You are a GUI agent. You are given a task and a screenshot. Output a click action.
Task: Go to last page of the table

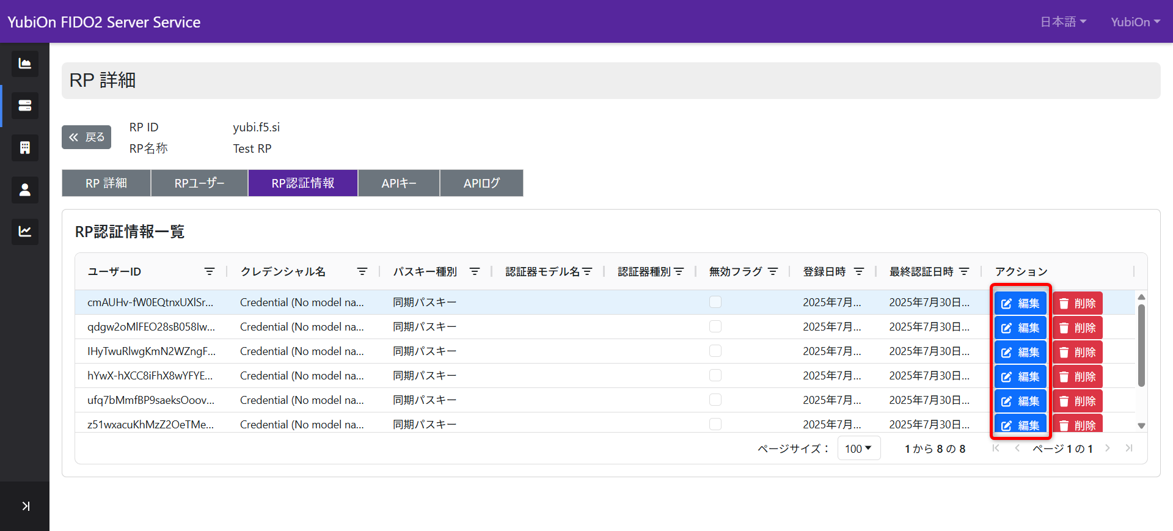point(1129,449)
